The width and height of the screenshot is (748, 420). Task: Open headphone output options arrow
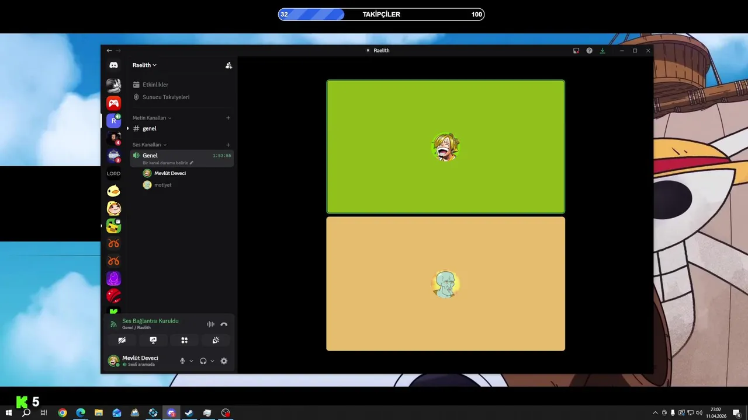pos(212,361)
